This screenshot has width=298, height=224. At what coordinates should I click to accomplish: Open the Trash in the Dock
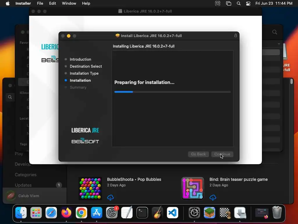tap(277, 213)
